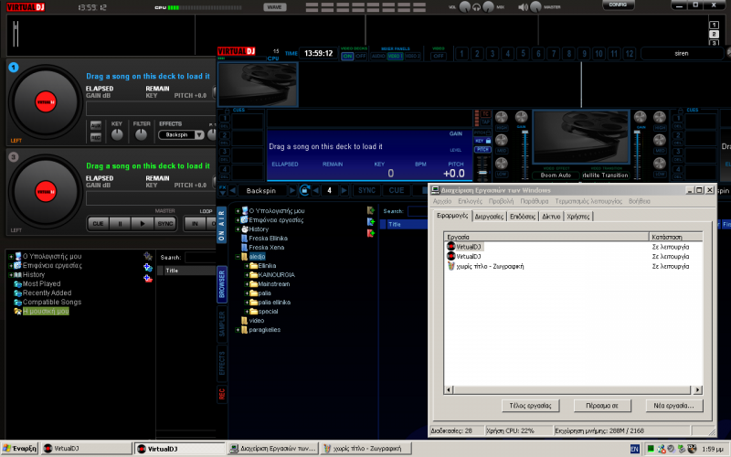Click the pause button on deck 3
The width and height of the screenshot is (731, 457).
pyautogui.click(x=120, y=224)
